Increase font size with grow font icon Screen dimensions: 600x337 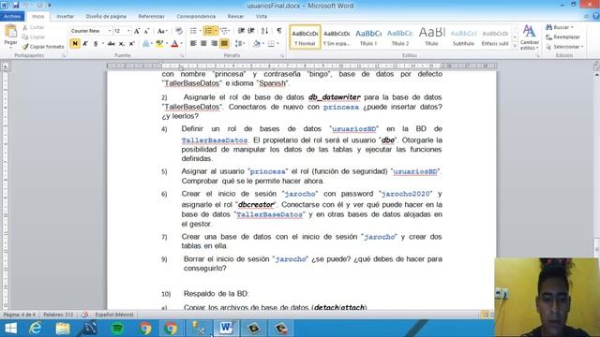(137, 31)
